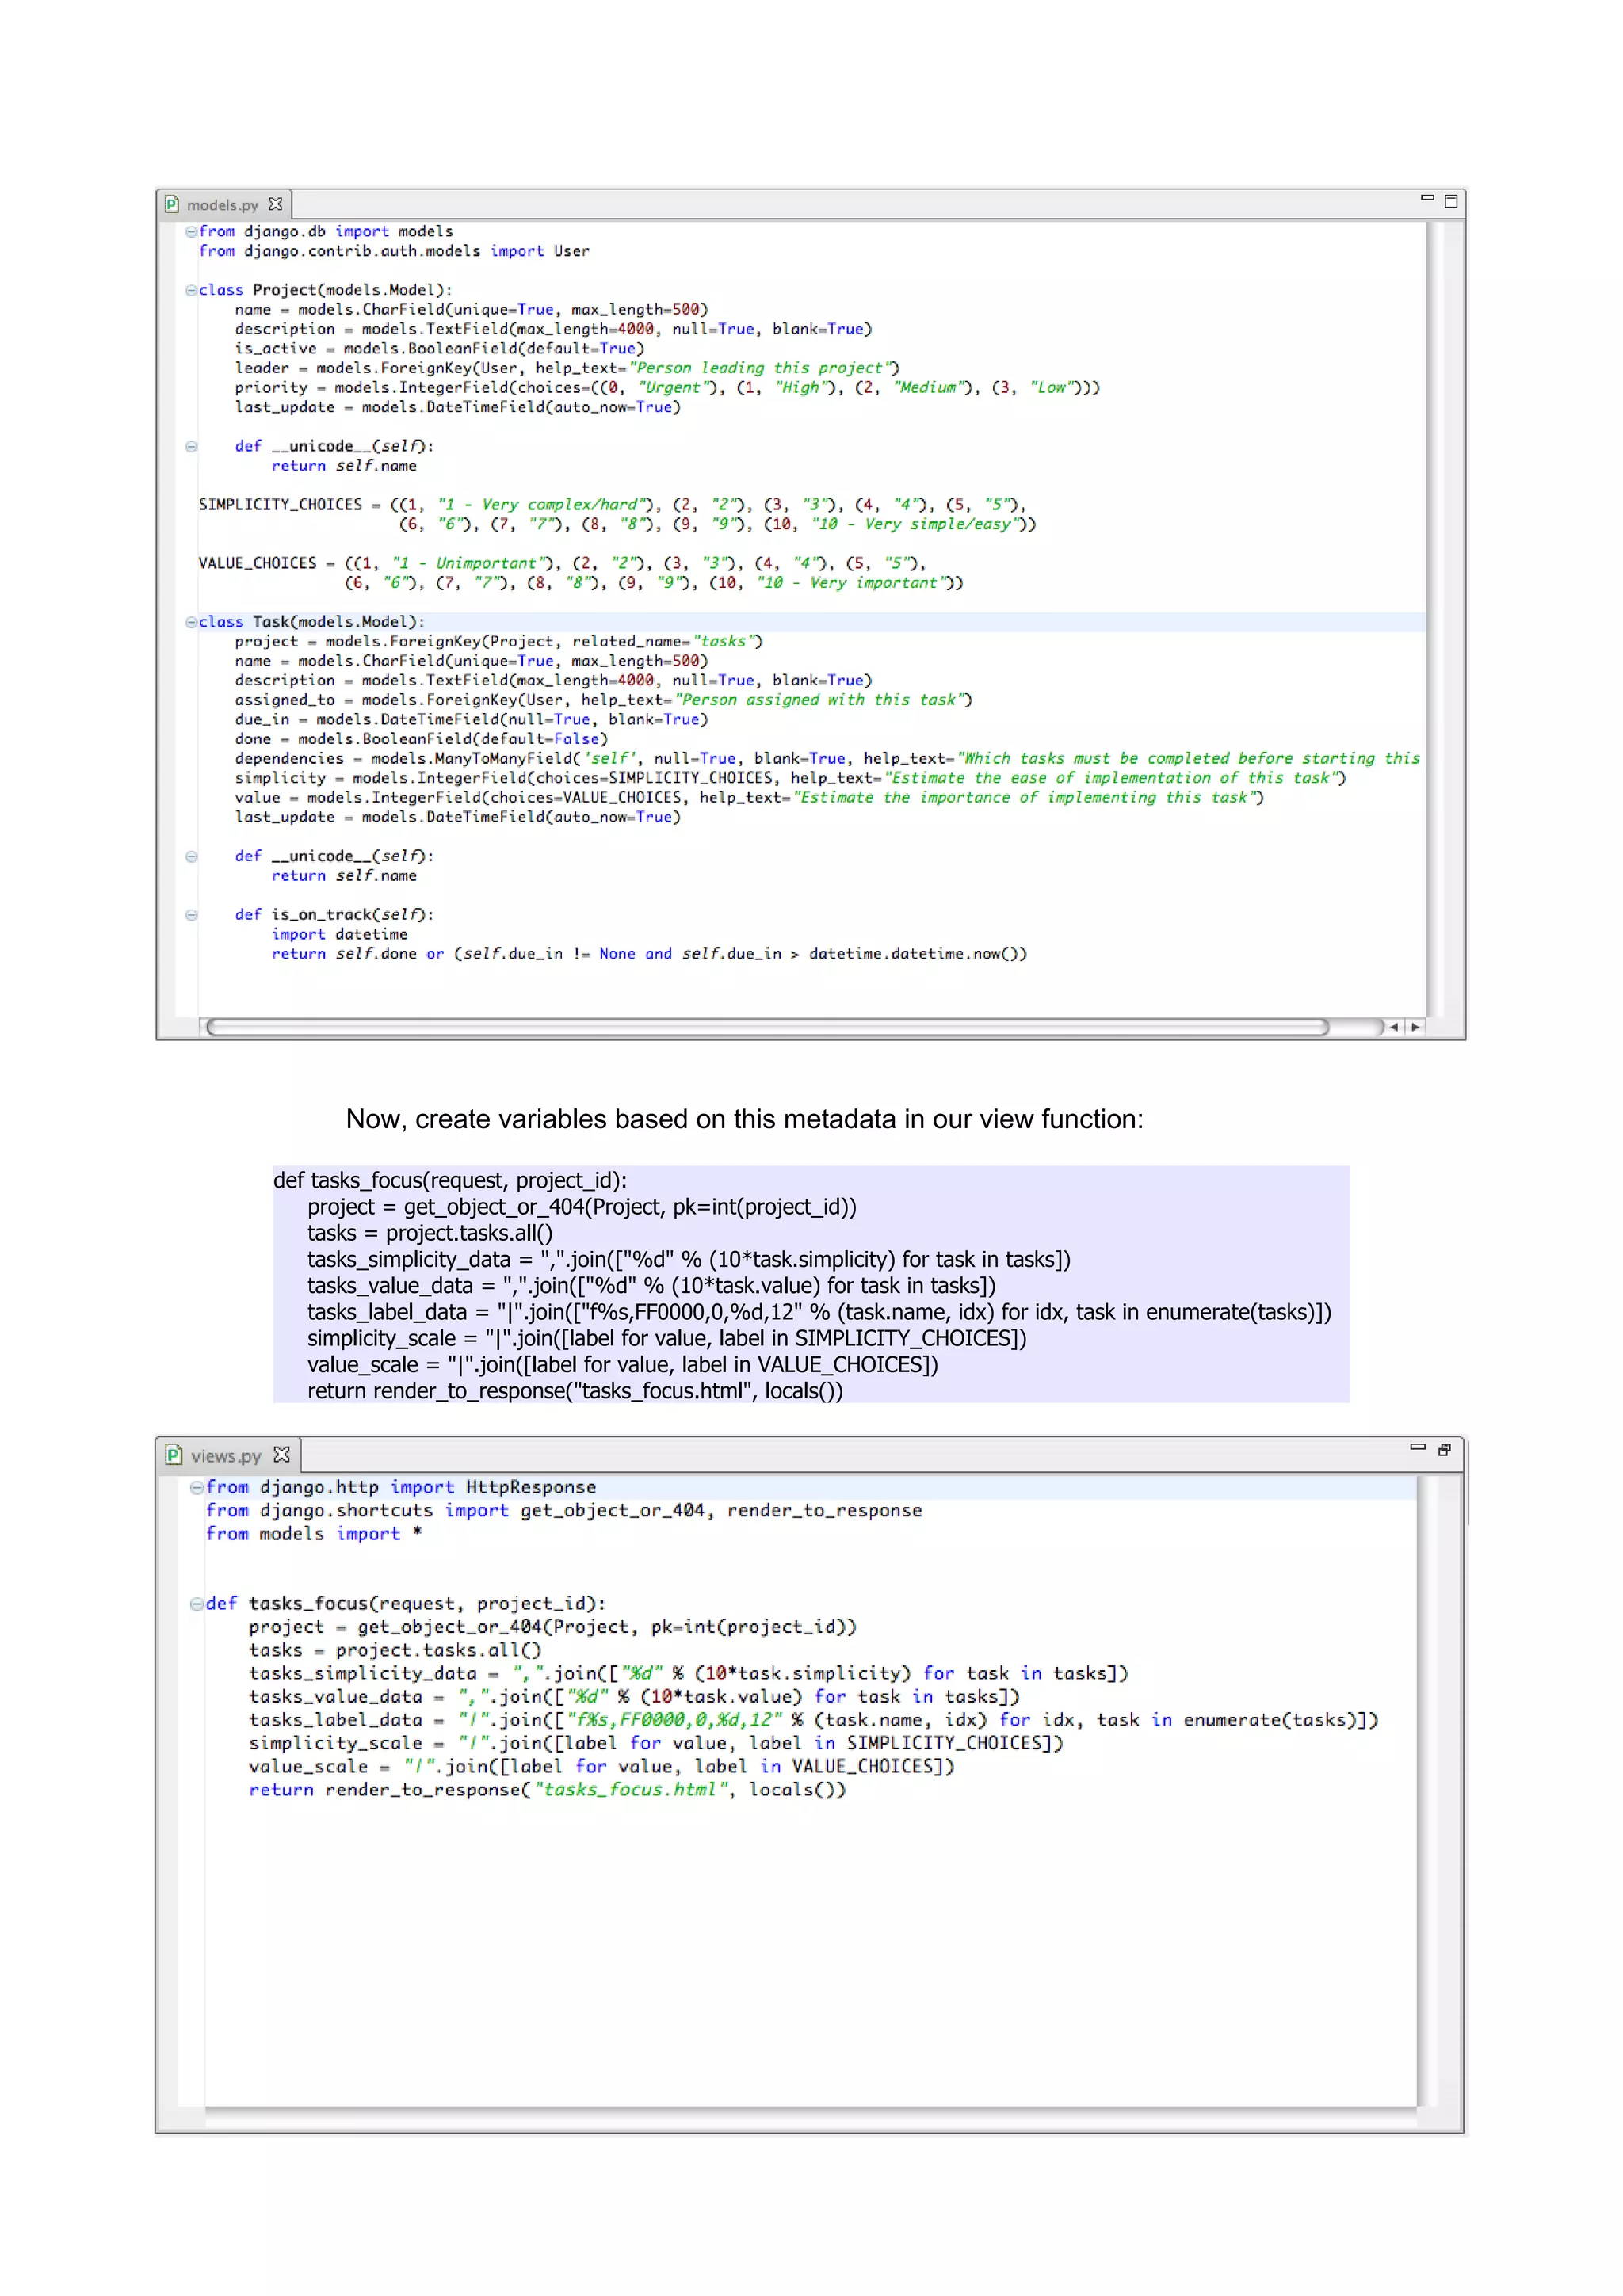
Task: Click 'from django.shortcuts import' line in views.py
Action: click(564, 1511)
